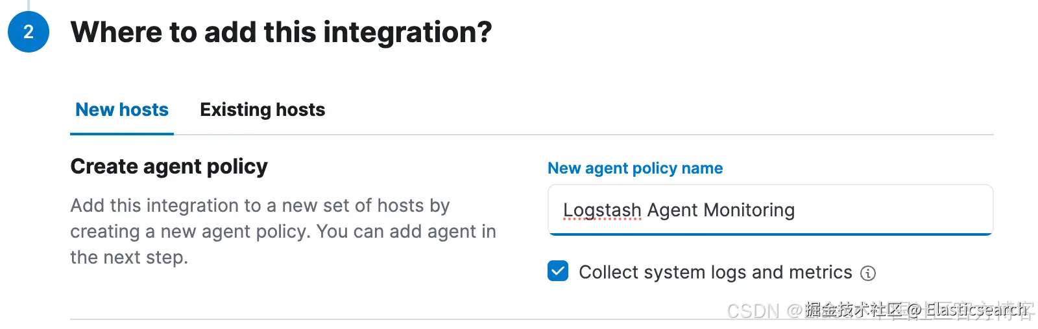Click the "Create agent policy" heading
The width and height of the screenshot is (1038, 329).
click(169, 167)
